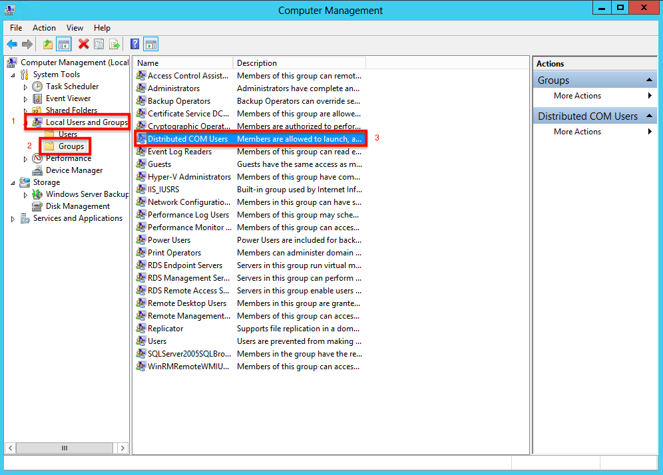Sort the list by the Description column header
The height and width of the screenshot is (475, 663).
300,63
